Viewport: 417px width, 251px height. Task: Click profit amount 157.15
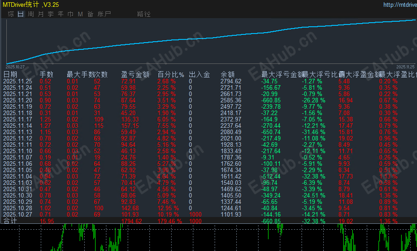(130, 125)
